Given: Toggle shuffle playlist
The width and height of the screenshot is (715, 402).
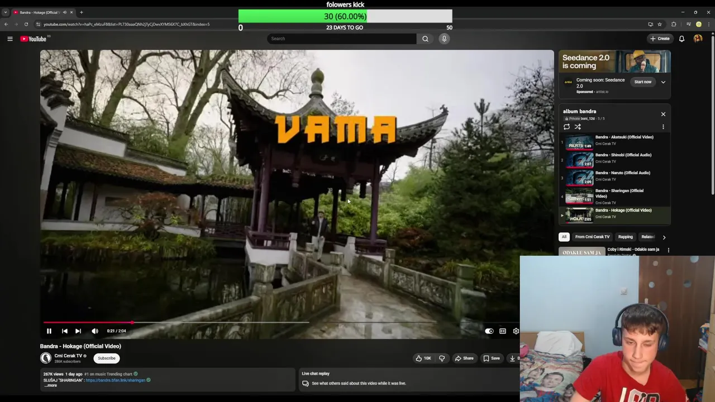Looking at the screenshot, I should tap(578, 127).
